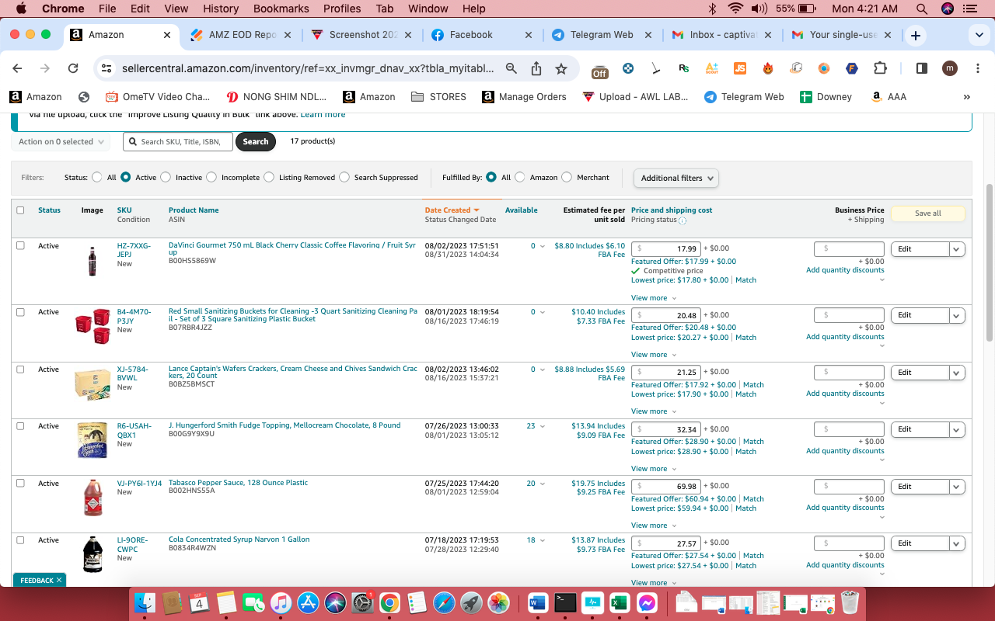Select the 'Search Suppressed' status filter
The height and width of the screenshot is (621, 995).
(x=344, y=178)
